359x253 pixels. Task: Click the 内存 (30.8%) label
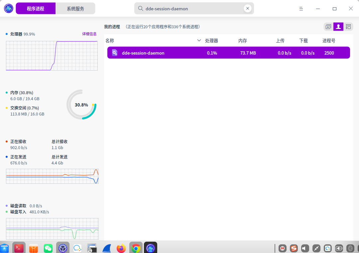point(22,93)
